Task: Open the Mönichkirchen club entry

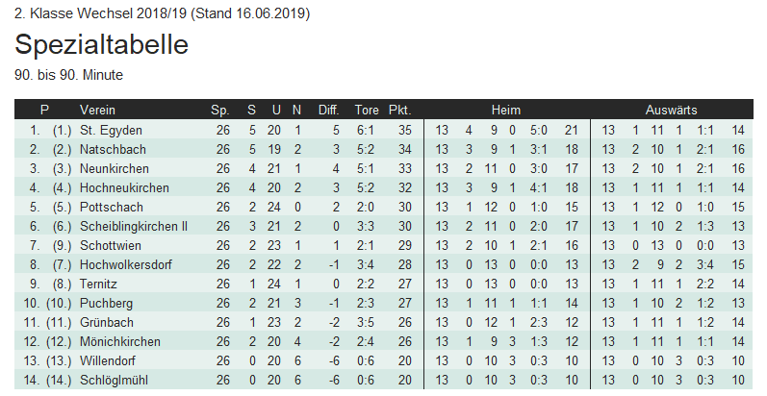Action: (120, 341)
